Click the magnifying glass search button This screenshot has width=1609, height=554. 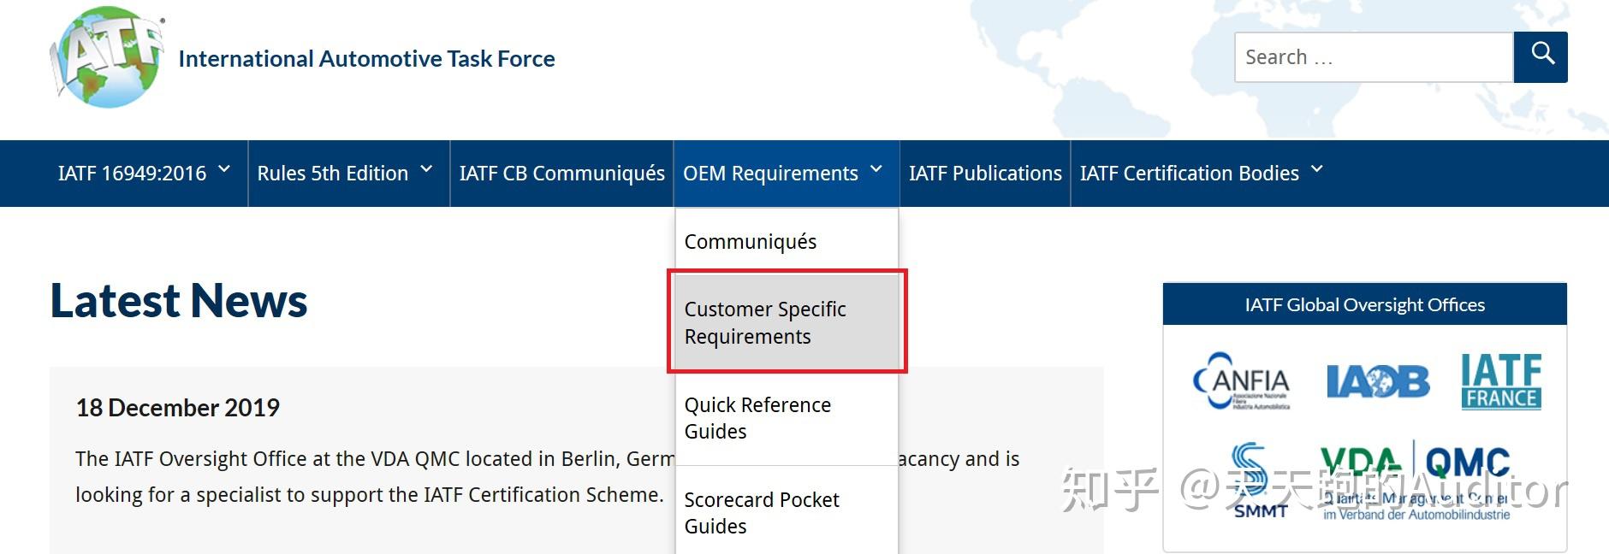click(1541, 56)
